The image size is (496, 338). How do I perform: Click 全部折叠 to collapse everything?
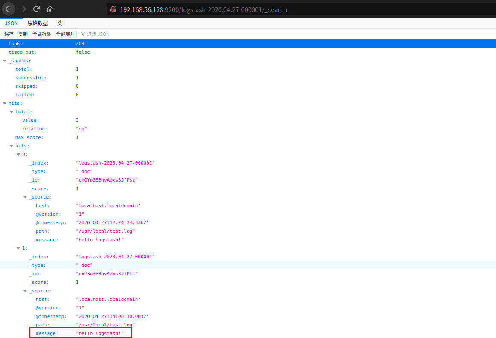(41, 34)
